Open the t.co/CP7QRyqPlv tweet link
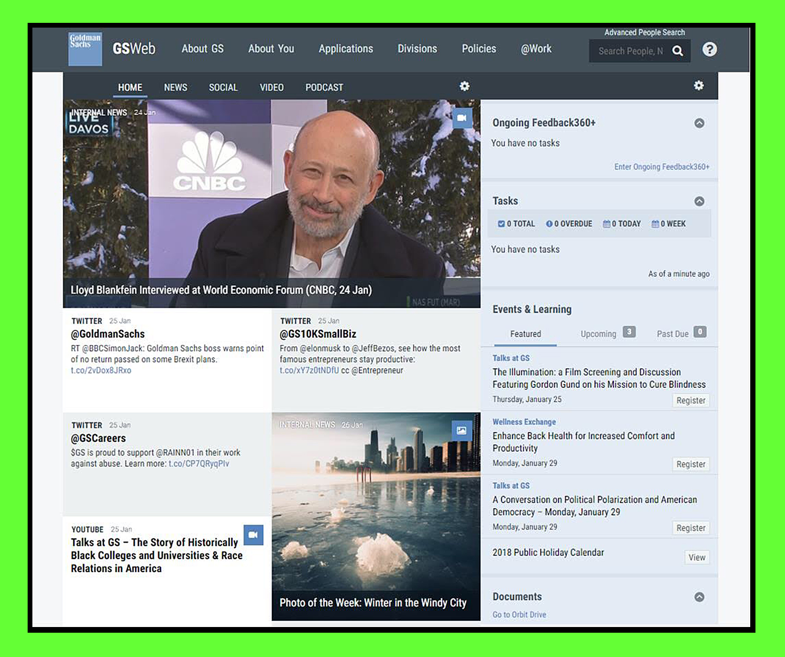This screenshot has height=657, width=785. tap(199, 464)
